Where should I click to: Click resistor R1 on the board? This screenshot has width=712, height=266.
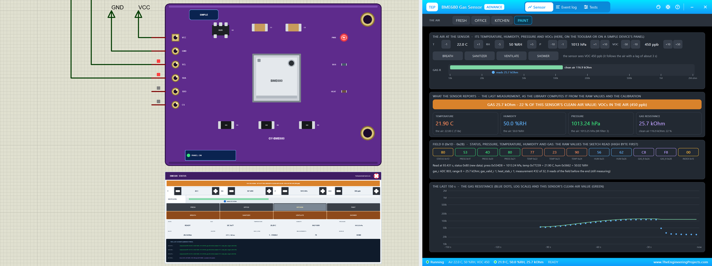226,125
